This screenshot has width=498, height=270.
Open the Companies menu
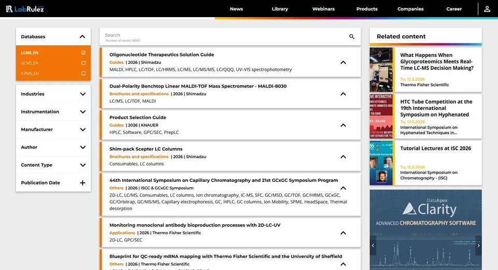[410, 9]
